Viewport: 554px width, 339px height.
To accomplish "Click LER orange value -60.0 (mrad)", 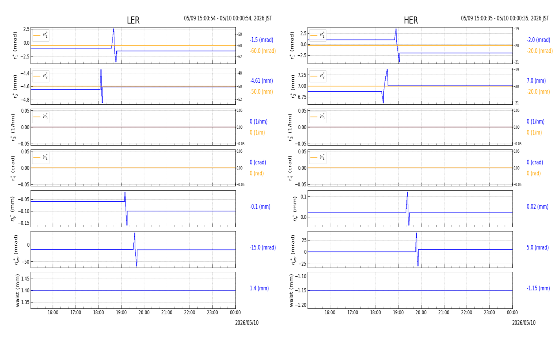I will 262,51.
